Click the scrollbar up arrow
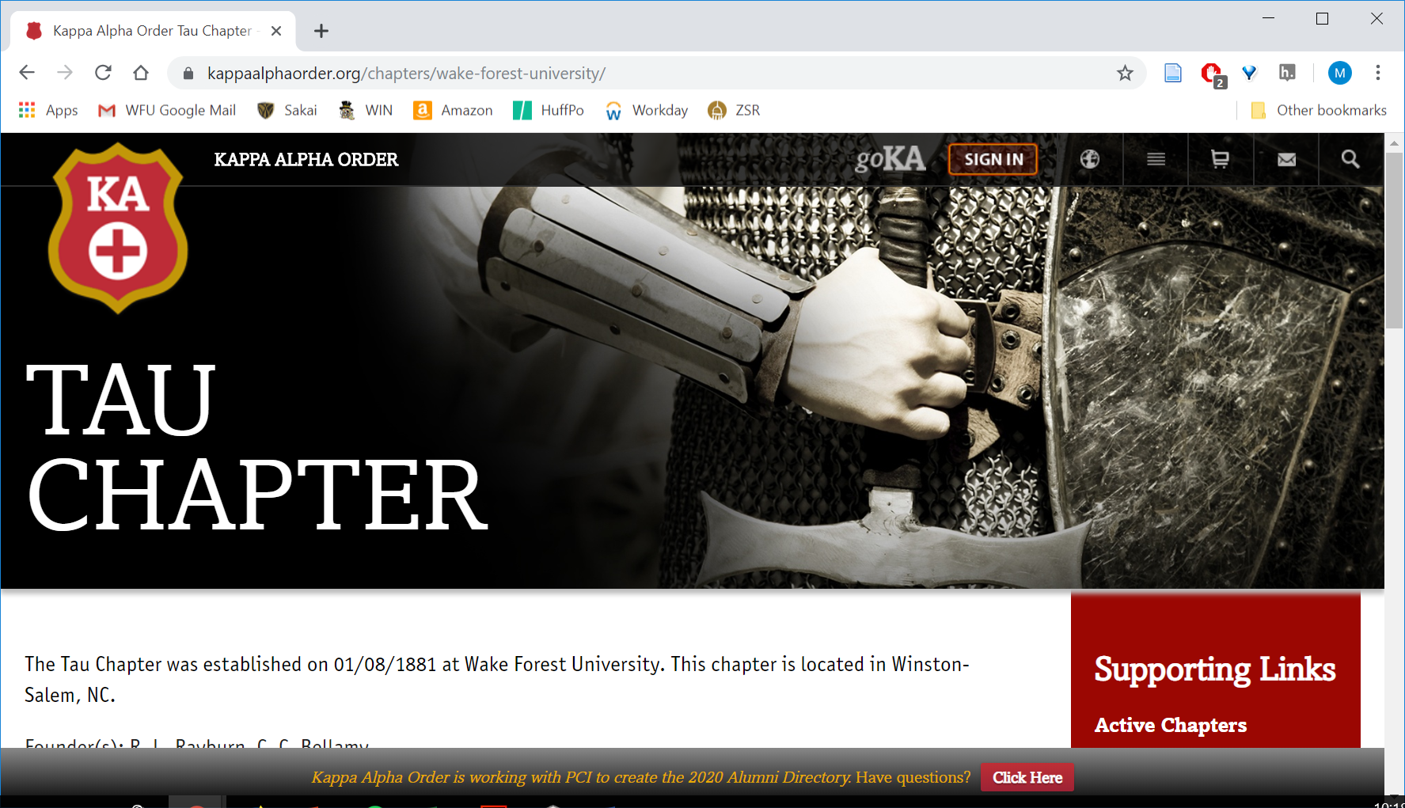This screenshot has width=1405, height=808. (1394, 142)
